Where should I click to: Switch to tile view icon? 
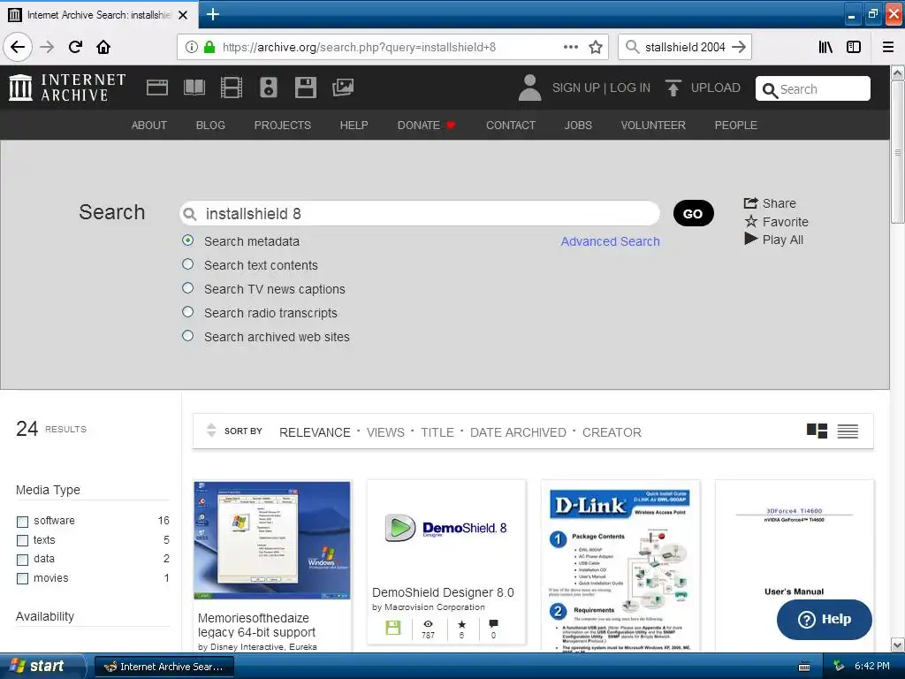tap(817, 431)
